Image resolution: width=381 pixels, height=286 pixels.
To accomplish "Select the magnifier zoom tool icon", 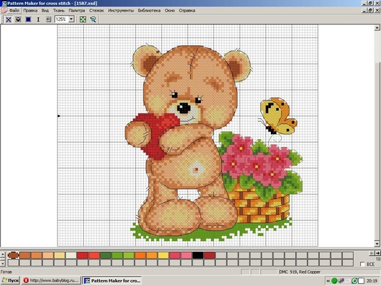I will (x=93, y=19).
